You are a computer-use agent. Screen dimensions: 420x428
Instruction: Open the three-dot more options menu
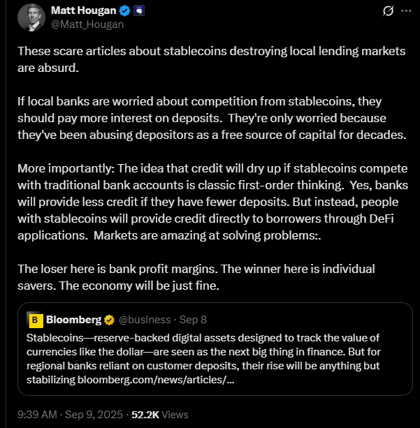(406, 11)
